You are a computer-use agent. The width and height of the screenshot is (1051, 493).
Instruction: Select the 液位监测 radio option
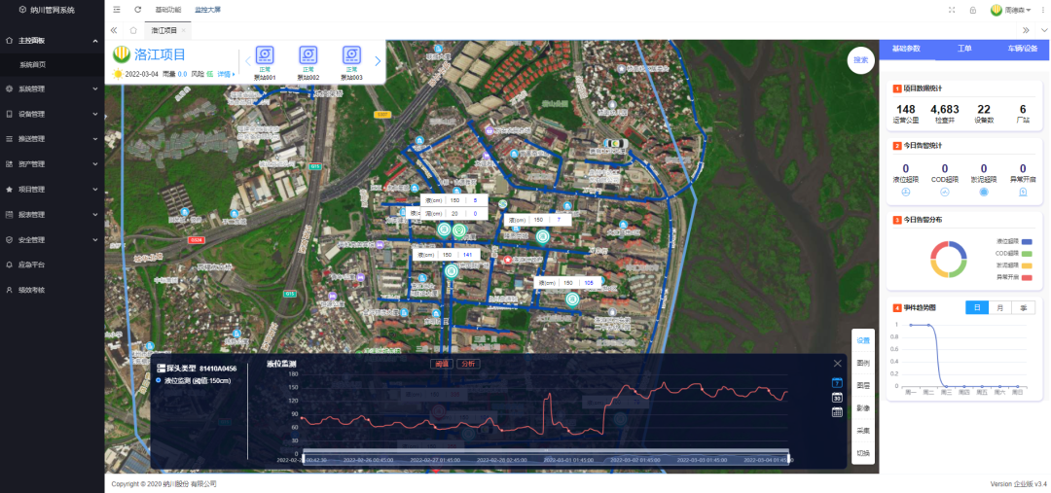click(x=159, y=380)
